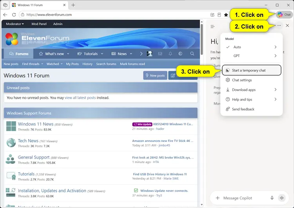
Task: Expand the What's new dropdown arrow
Action: click(x=68, y=54)
